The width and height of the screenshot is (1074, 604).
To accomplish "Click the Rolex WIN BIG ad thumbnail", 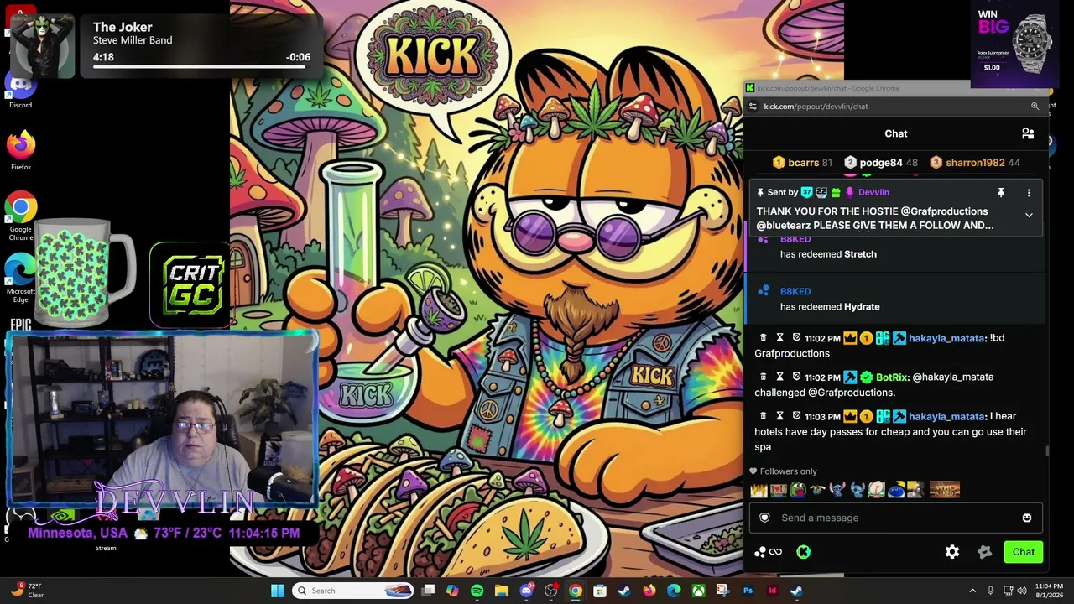I will [x=1013, y=45].
